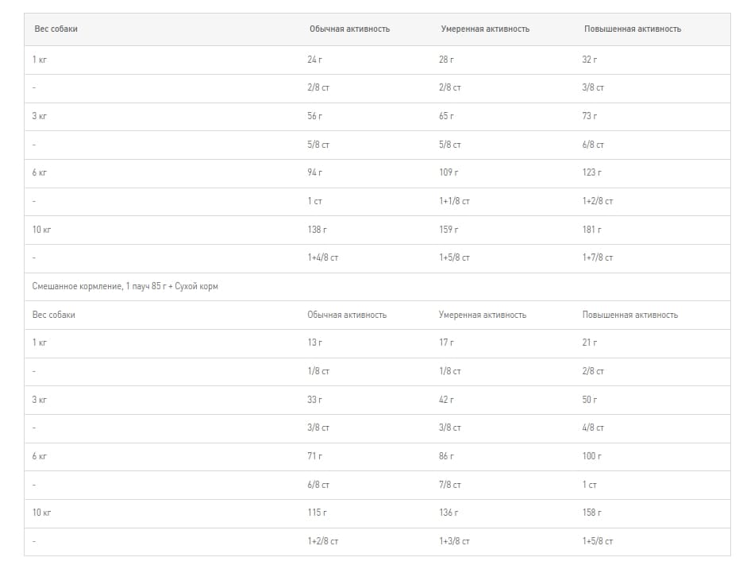Select the 94 г cell
743x565 pixels.
[314, 172]
